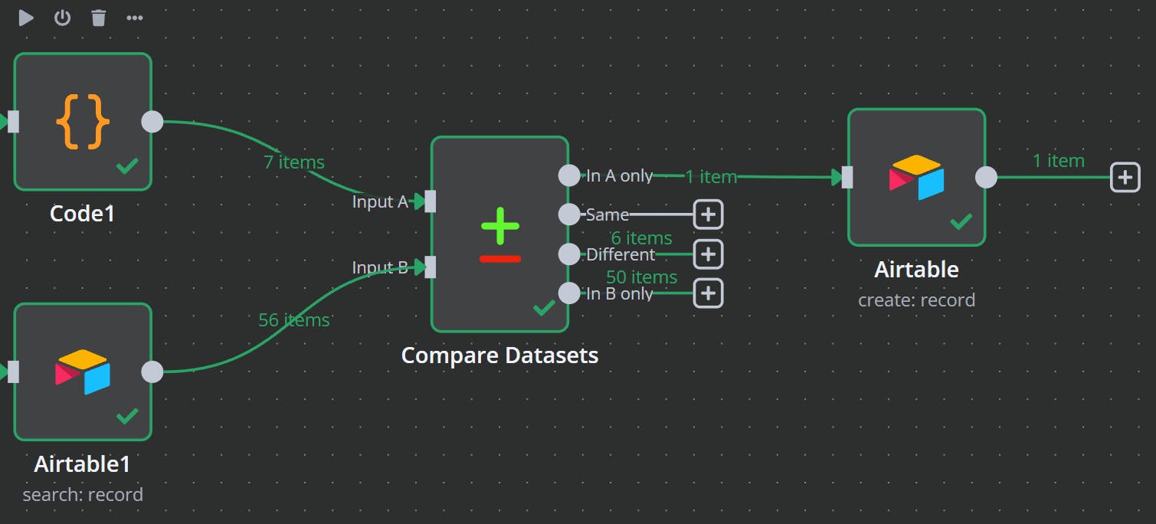
Task: Add node after Same output plus
Action: point(708,215)
